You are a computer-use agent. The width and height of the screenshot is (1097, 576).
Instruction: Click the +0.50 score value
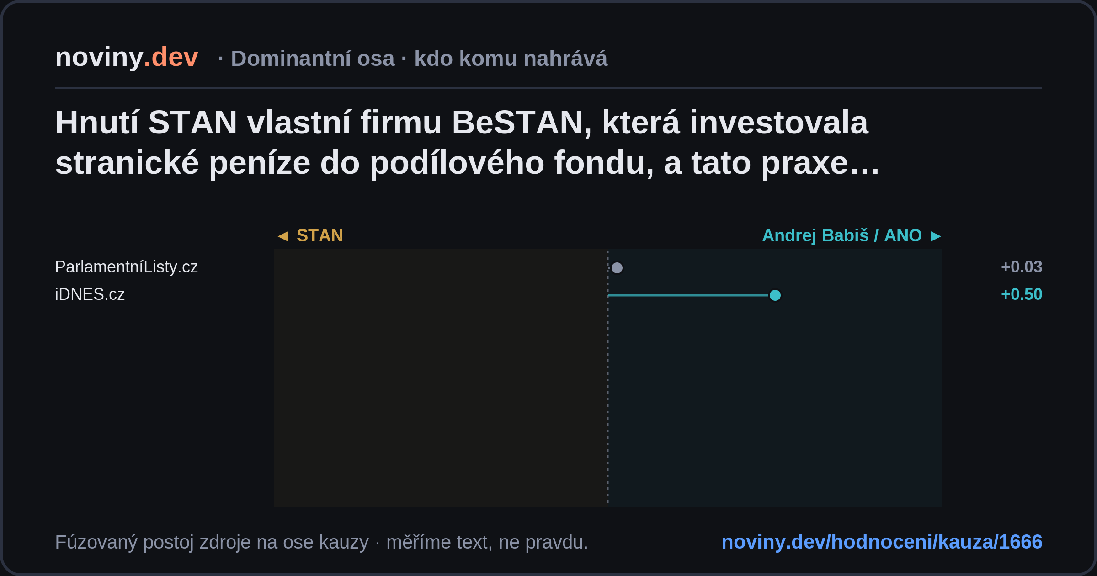[x=1022, y=294]
